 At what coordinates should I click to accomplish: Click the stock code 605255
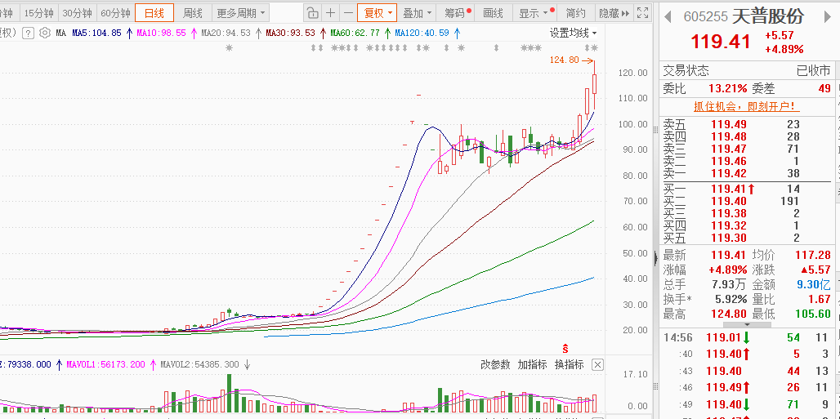(x=705, y=17)
